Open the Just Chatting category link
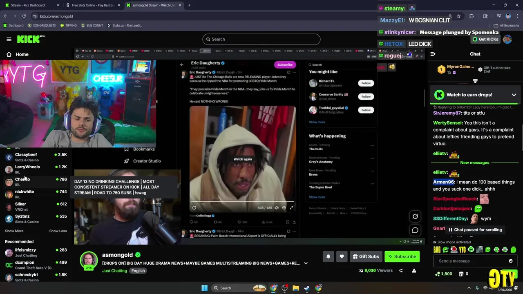 tap(114, 271)
